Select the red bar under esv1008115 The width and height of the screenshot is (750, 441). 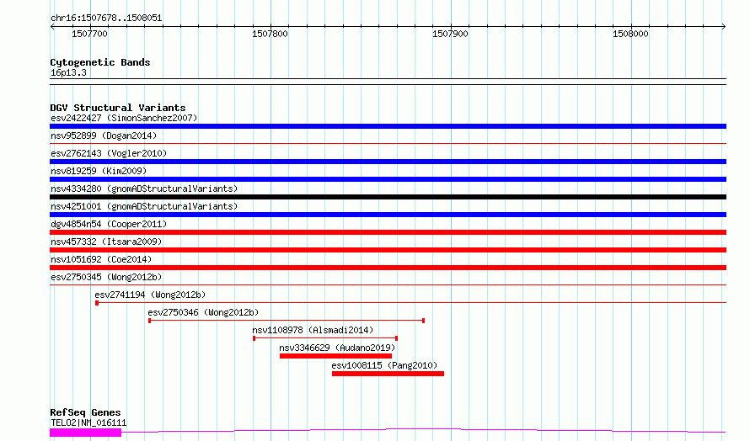pyautogui.click(x=388, y=374)
